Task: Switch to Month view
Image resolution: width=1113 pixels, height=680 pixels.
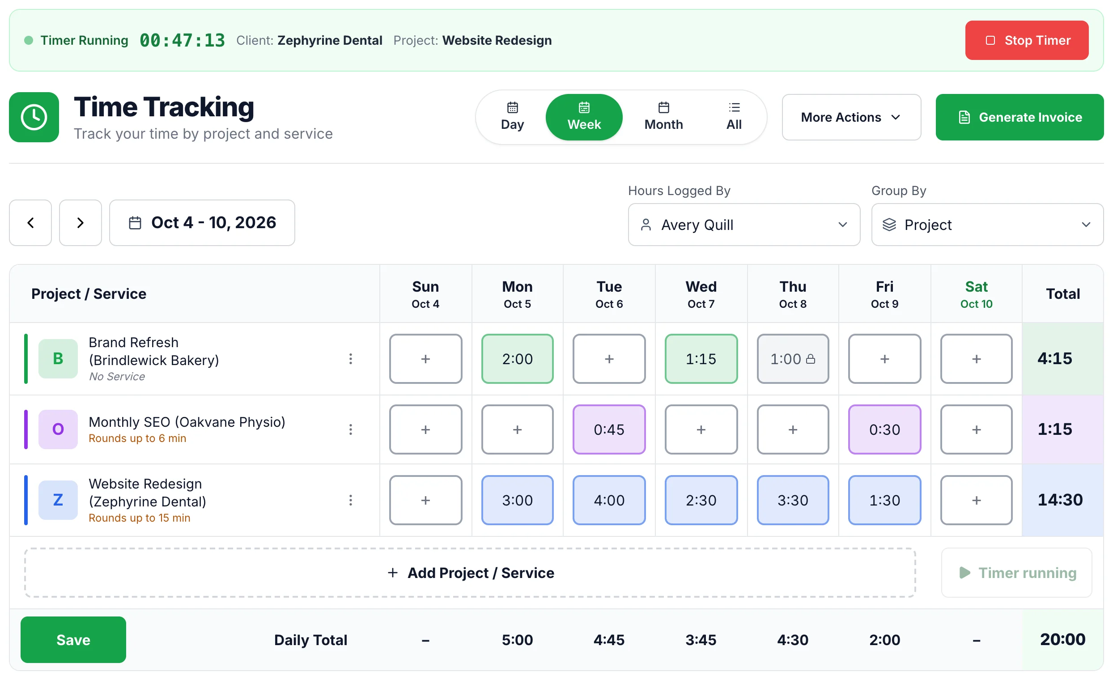Action: 663,117
